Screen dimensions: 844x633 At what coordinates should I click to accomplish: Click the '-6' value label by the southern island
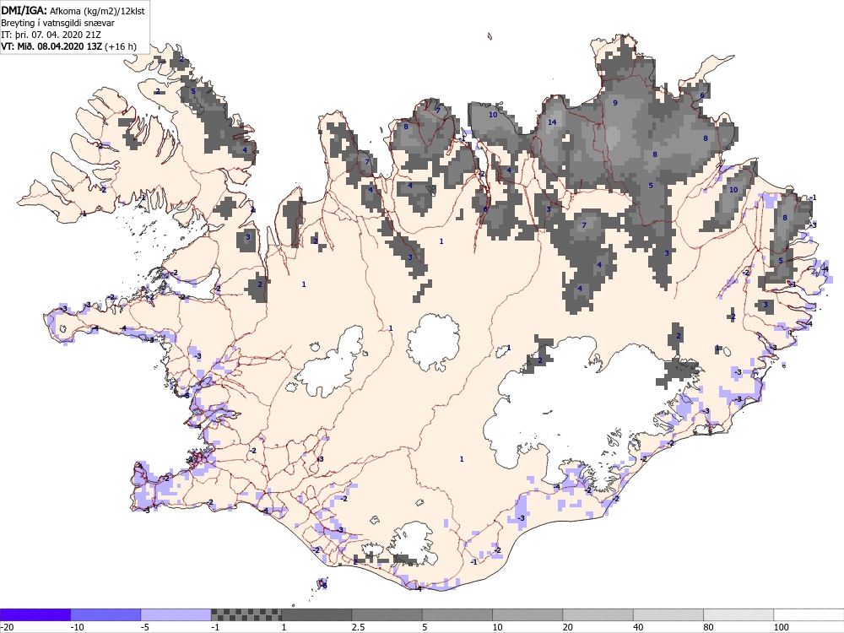point(323,585)
